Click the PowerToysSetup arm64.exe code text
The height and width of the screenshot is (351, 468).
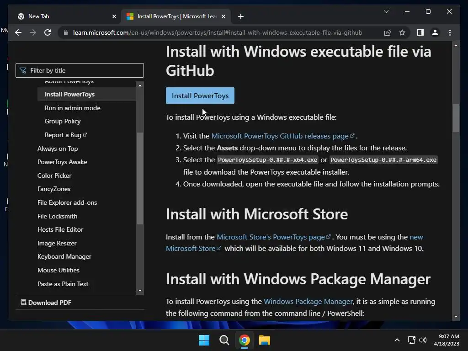click(x=383, y=160)
